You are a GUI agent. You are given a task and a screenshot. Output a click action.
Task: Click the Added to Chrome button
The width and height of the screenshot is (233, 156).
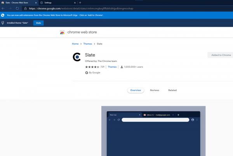(221, 55)
